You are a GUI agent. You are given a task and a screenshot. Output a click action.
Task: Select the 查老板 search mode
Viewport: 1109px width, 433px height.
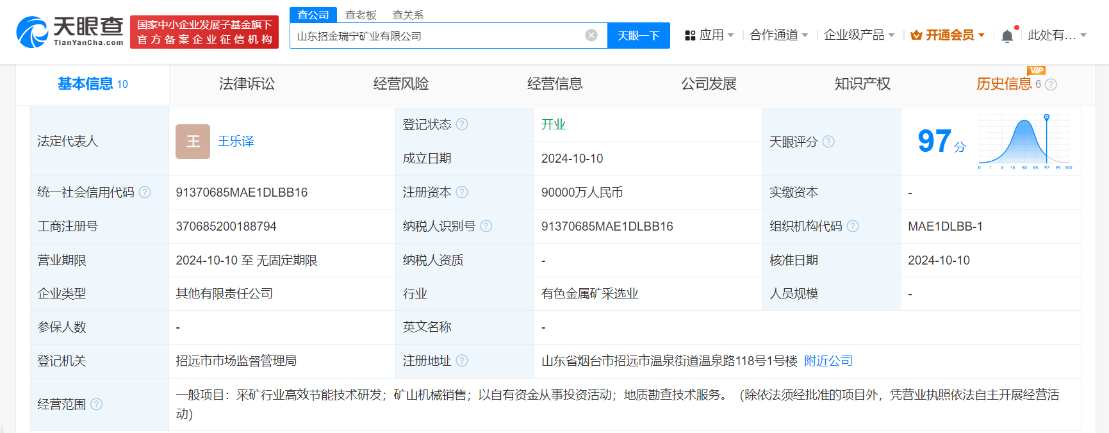click(x=361, y=15)
